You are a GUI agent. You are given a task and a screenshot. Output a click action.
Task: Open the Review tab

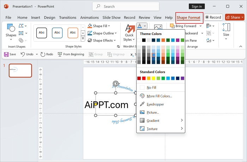click(144, 18)
